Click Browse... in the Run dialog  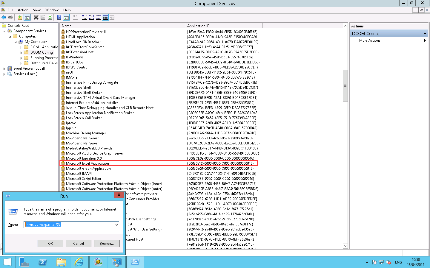click(107, 244)
